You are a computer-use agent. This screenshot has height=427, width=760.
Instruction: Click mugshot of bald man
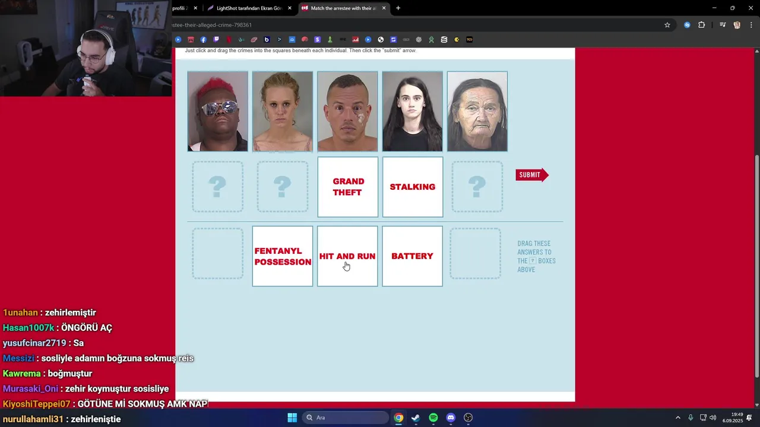[347, 111]
